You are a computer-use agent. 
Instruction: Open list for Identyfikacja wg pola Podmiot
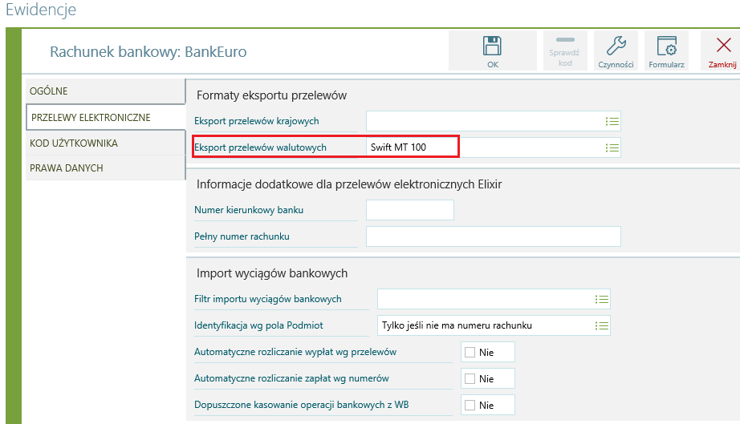tap(602, 326)
